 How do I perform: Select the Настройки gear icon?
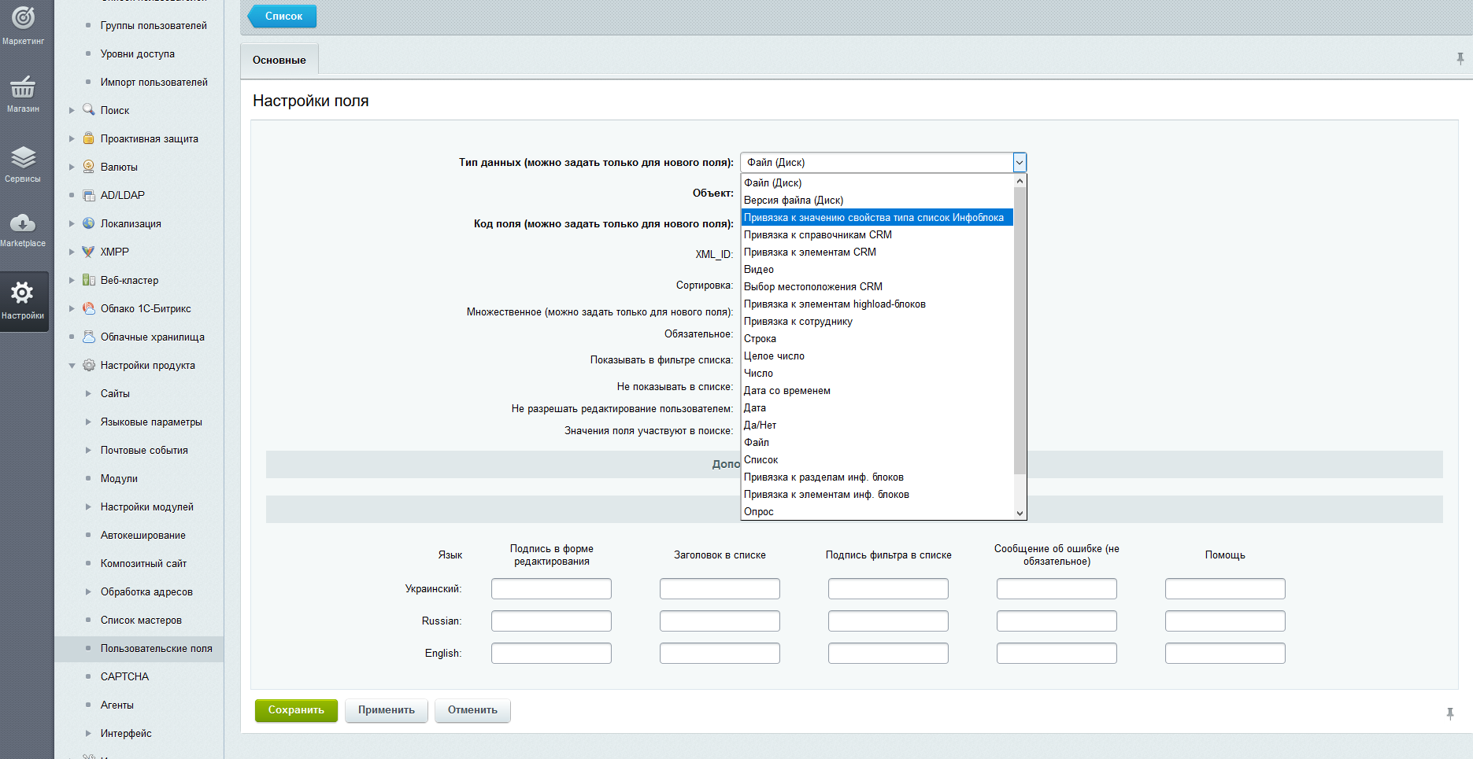(x=23, y=293)
